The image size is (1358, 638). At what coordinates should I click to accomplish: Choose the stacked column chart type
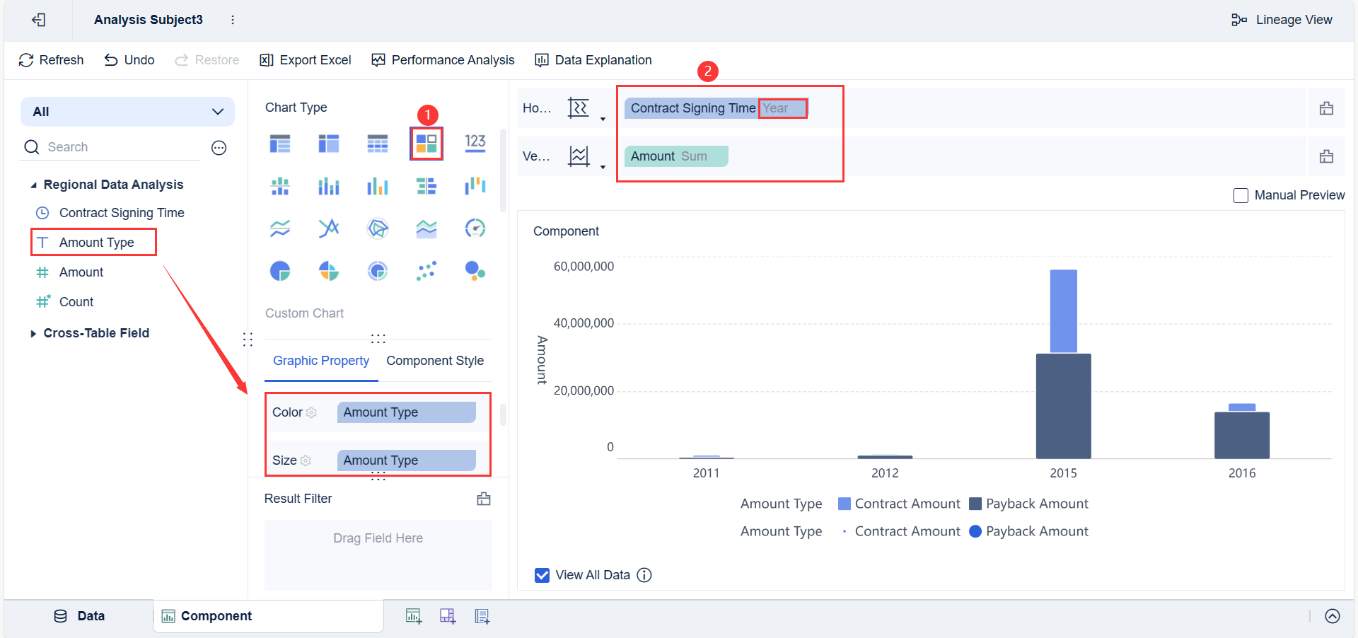(x=329, y=186)
